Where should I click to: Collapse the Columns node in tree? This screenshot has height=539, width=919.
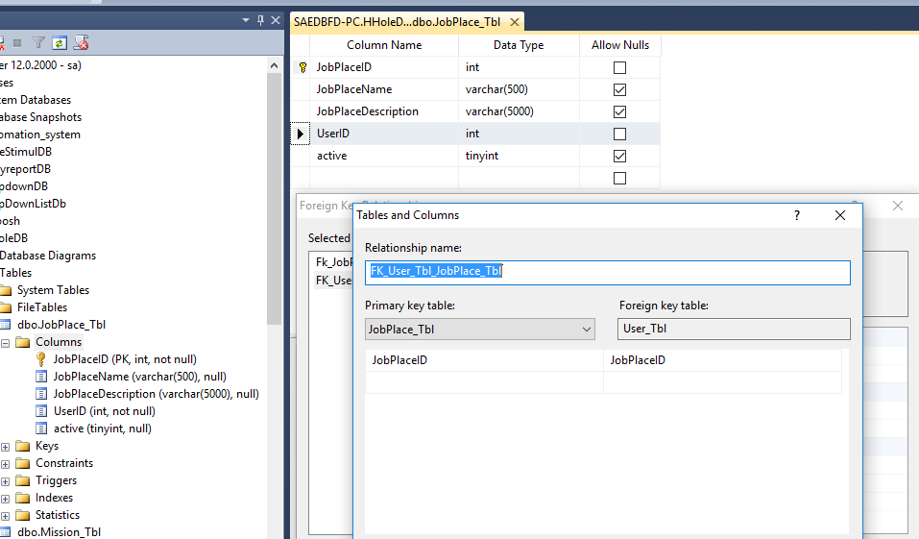click(x=5, y=343)
